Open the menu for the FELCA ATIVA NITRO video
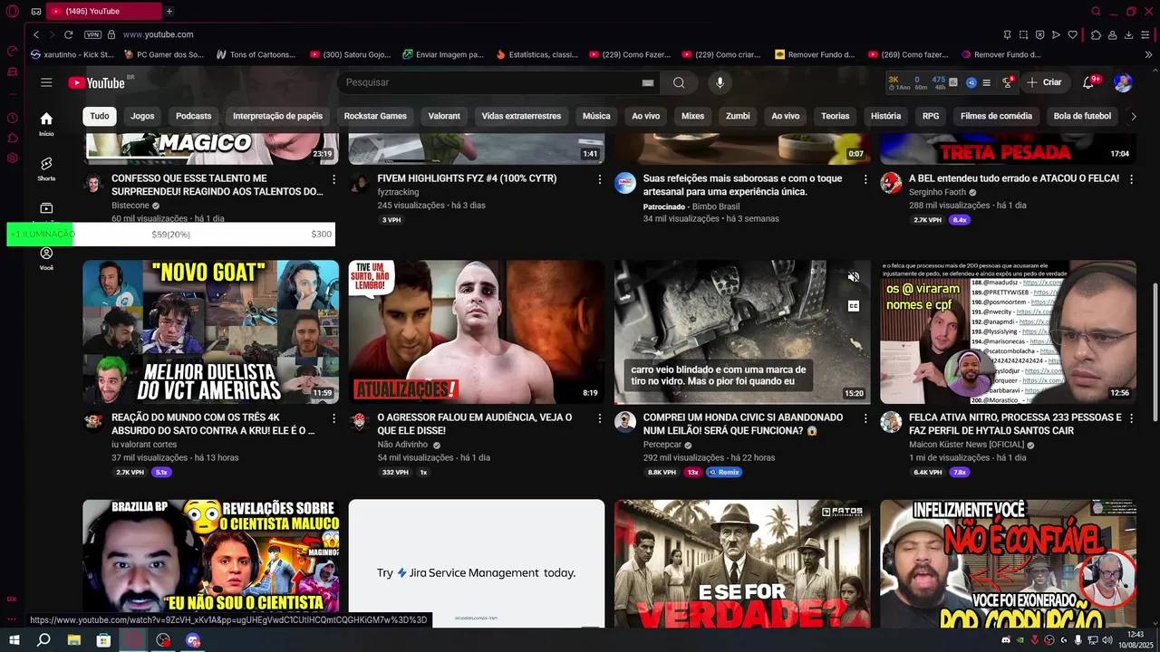 [x=1131, y=419]
